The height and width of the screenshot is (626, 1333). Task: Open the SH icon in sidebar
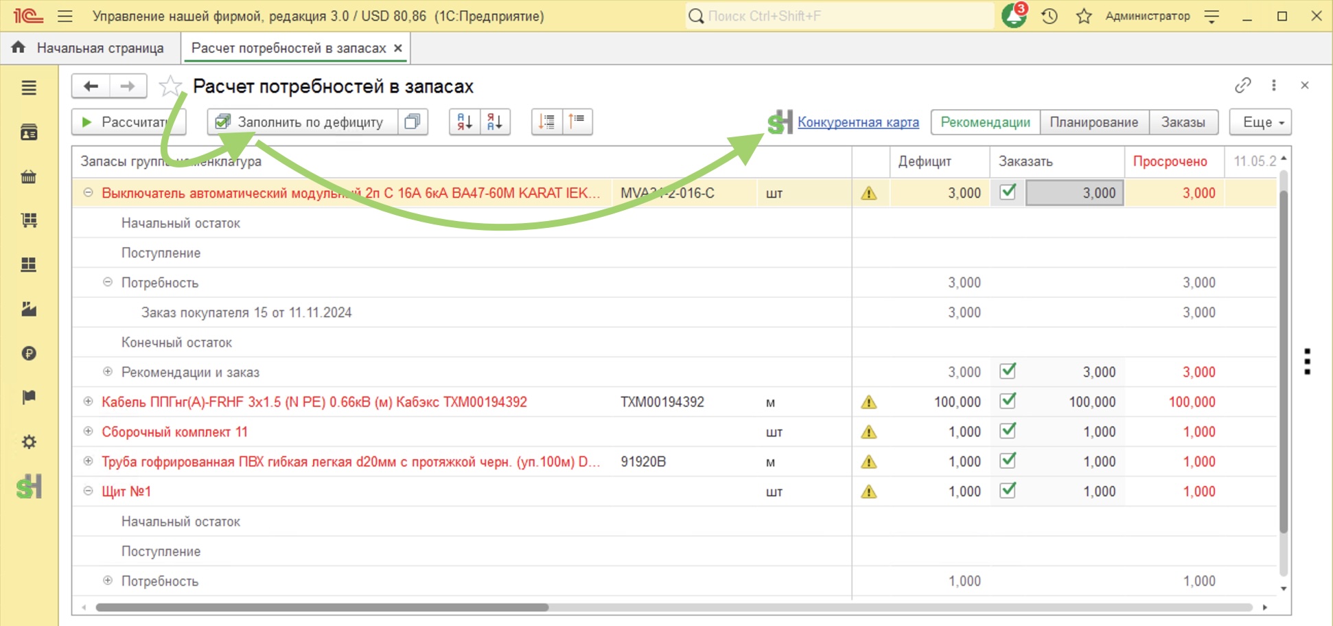coord(29,487)
